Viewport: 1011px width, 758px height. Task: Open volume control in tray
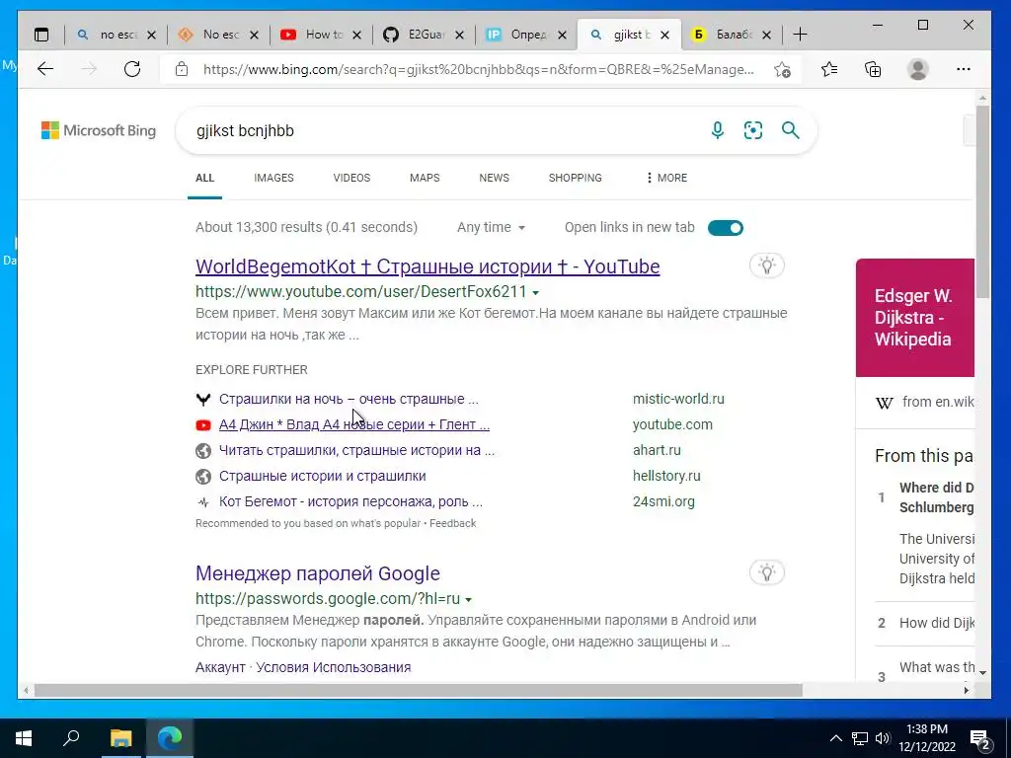pyautogui.click(x=883, y=738)
